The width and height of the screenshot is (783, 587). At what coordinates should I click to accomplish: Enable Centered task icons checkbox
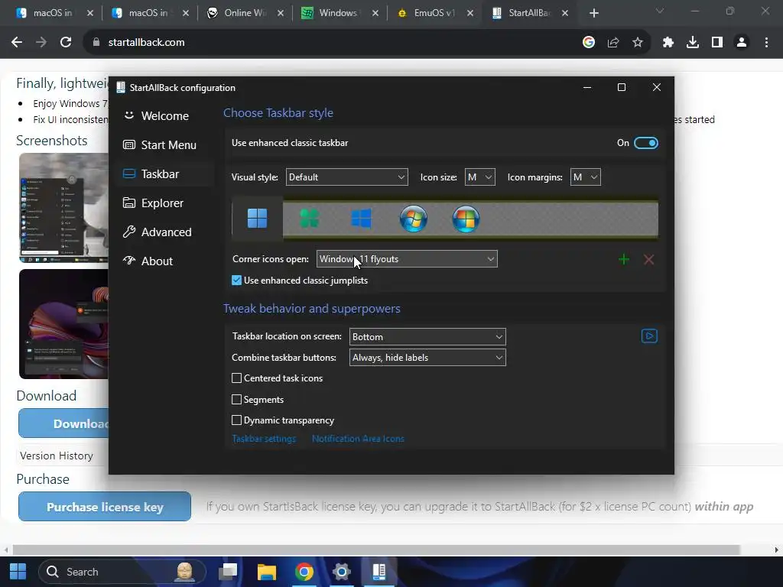pos(237,378)
